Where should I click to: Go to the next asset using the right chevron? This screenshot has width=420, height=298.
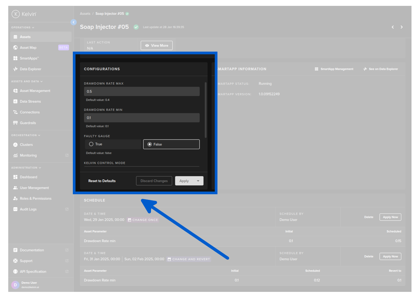click(x=401, y=27)
